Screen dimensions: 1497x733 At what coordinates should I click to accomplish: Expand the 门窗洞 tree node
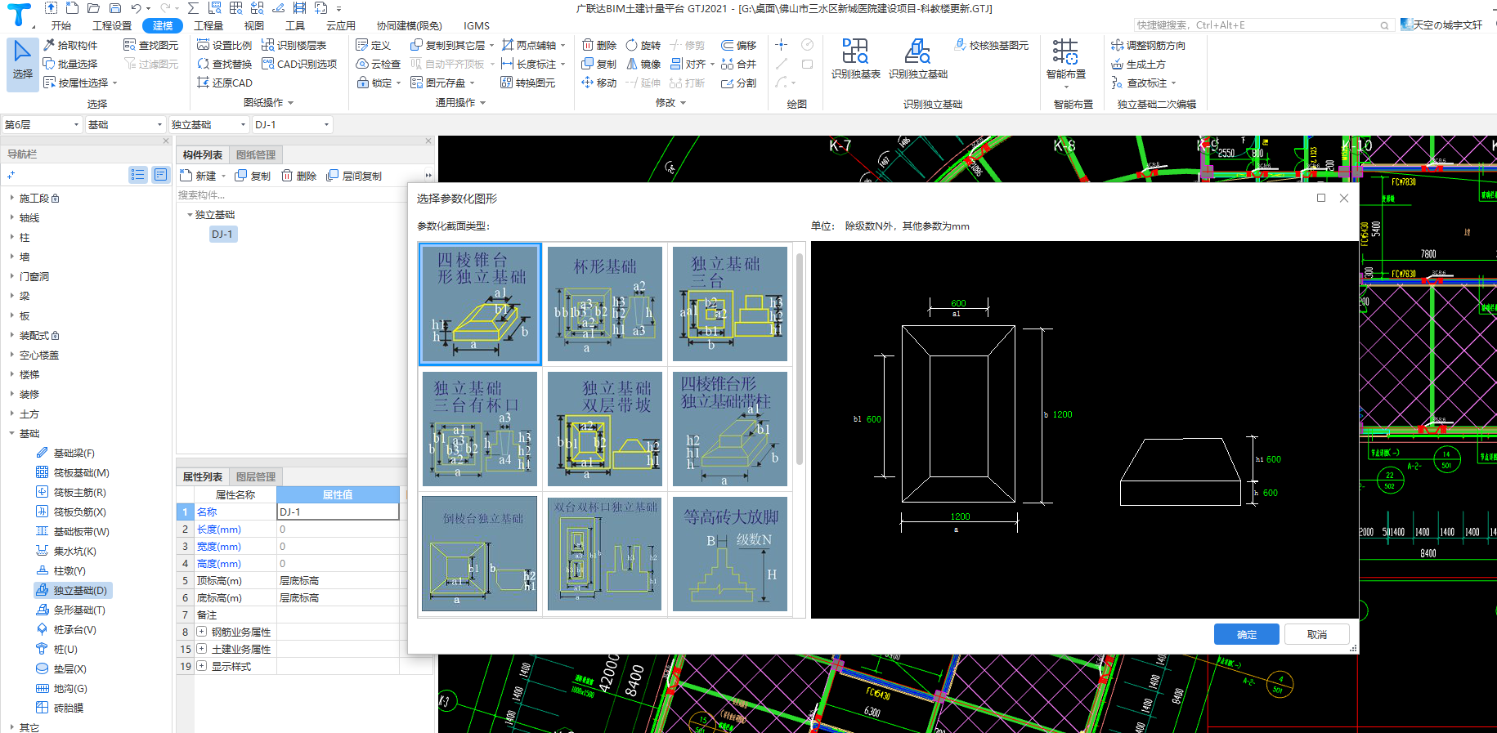pos(11,276)
